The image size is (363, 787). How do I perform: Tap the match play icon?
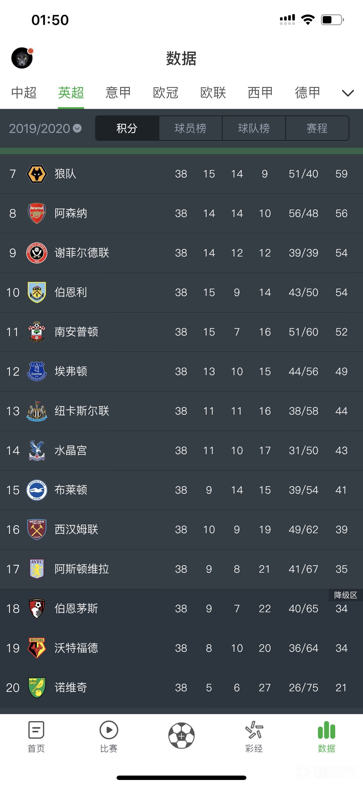[109, 730]
